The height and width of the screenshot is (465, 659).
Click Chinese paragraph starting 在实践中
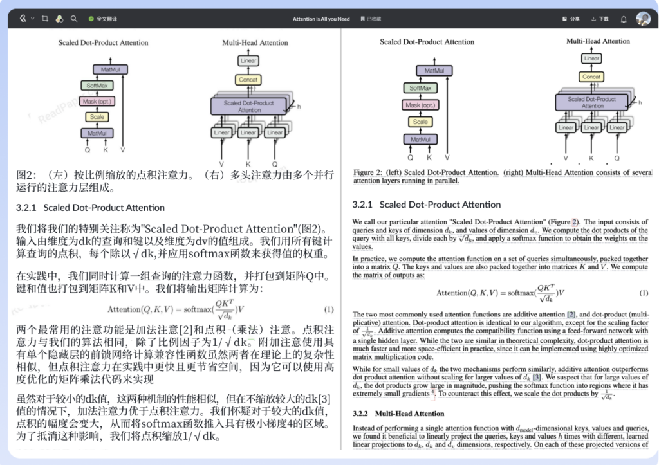[175, 282]
